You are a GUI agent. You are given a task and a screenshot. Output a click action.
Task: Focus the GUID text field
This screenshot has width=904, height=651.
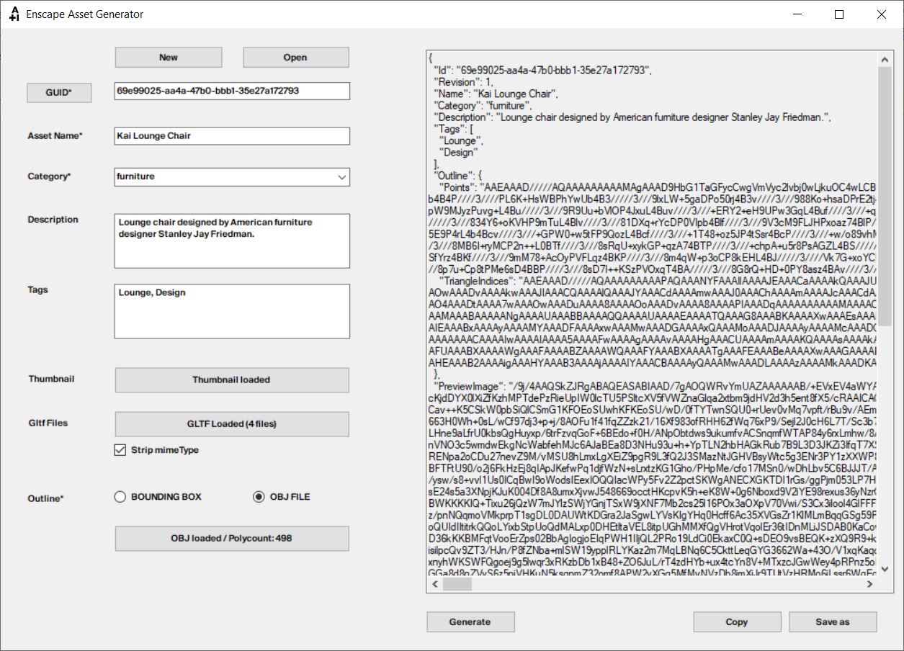[232, 91]
